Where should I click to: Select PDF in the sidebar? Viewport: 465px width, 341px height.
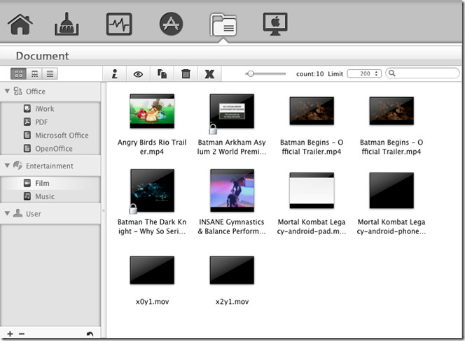click(41, 122)
